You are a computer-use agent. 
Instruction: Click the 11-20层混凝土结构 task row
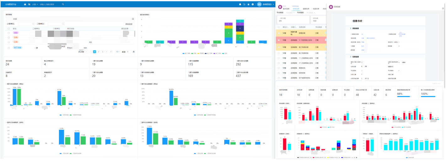pos(301,58)
